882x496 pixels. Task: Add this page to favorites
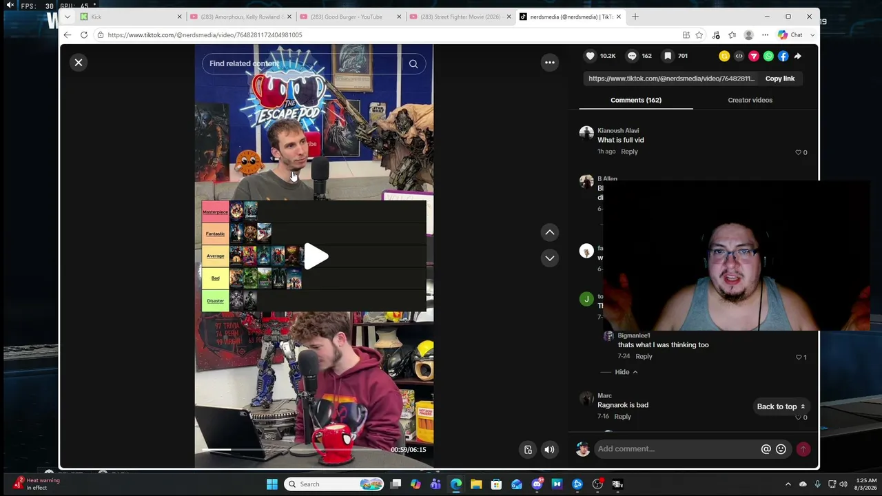(x=699, y=35)
